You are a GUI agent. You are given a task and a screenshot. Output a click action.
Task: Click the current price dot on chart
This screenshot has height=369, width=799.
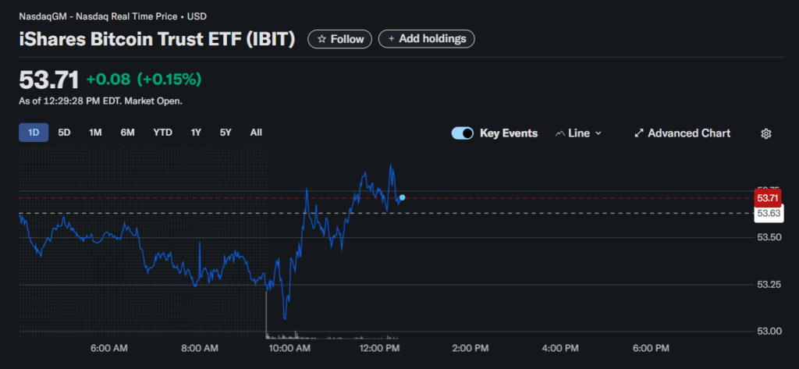403,197
